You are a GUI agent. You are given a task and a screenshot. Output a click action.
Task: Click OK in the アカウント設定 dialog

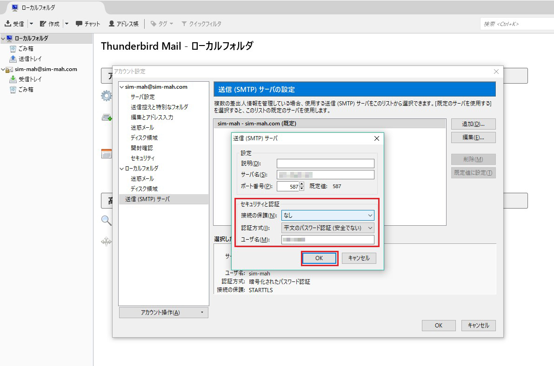(439, 326)
